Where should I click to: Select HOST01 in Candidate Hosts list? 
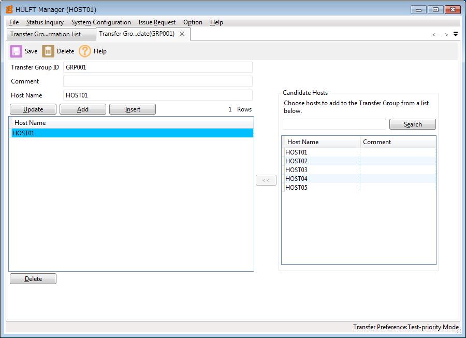click(x=360, y=152)
